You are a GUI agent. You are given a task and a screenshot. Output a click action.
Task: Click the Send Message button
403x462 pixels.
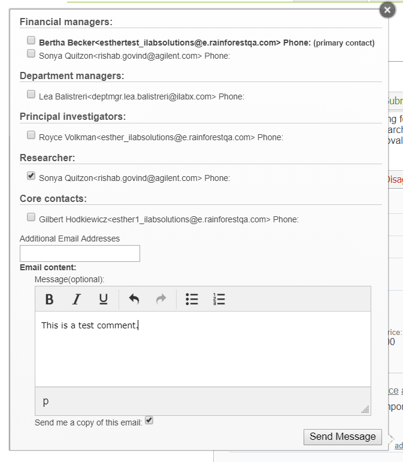[x=343, y=437]
